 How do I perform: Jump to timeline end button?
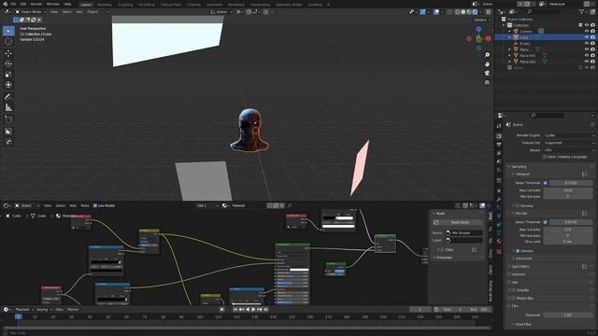coord(265,309)
